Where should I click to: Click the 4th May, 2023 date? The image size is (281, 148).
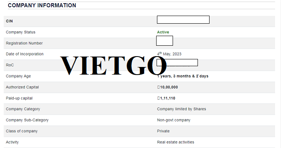[169, 54]
